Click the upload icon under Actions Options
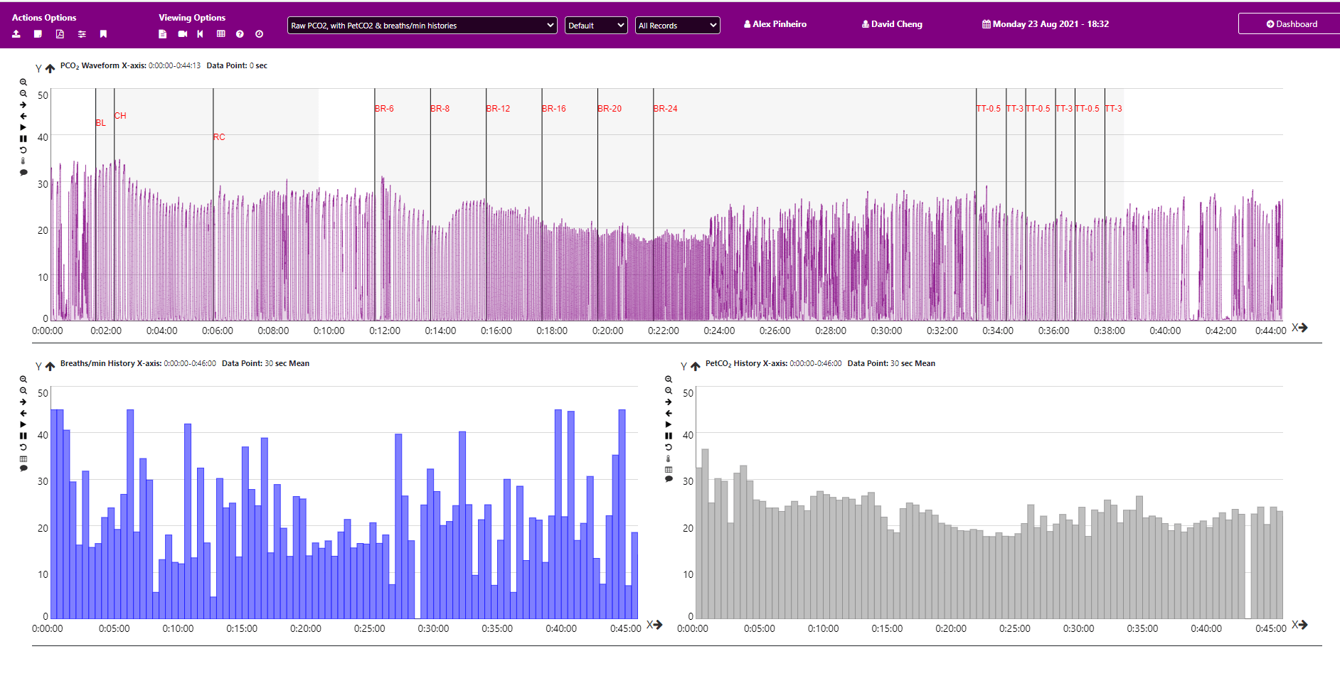 coord(16,34)
